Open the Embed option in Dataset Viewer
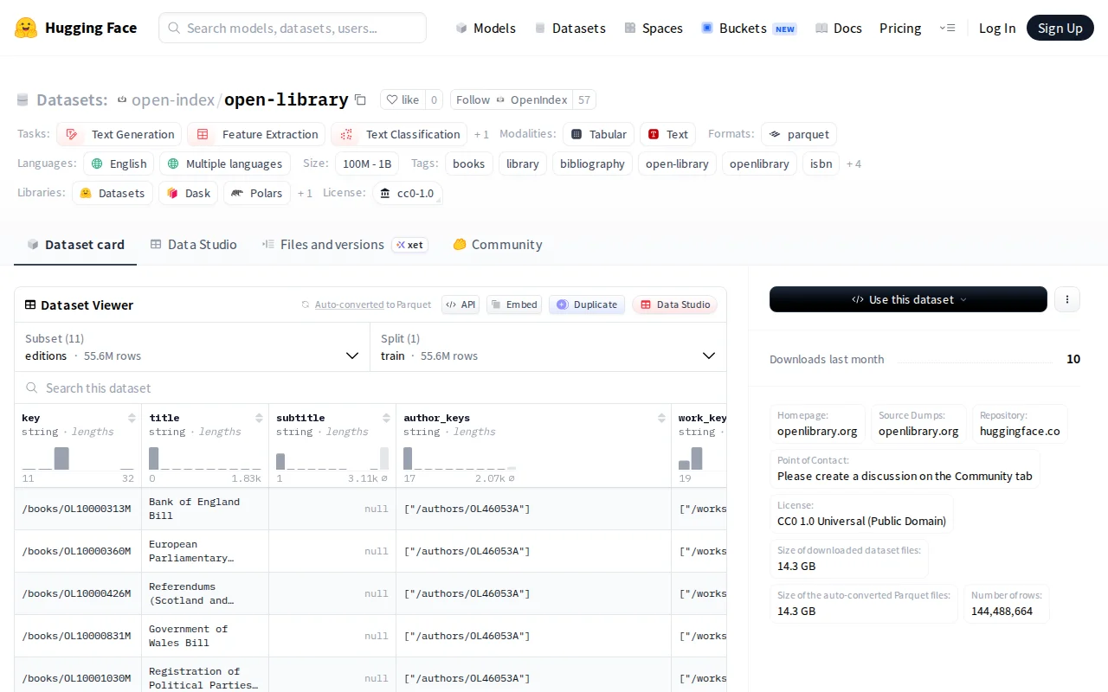The image size is (1108, 692). tap(514, 304)
